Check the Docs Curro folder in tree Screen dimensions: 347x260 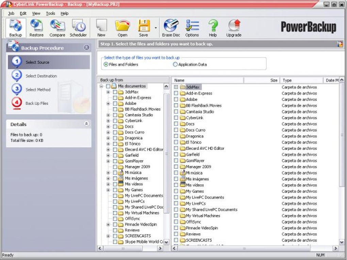click(x=115, y=132)
